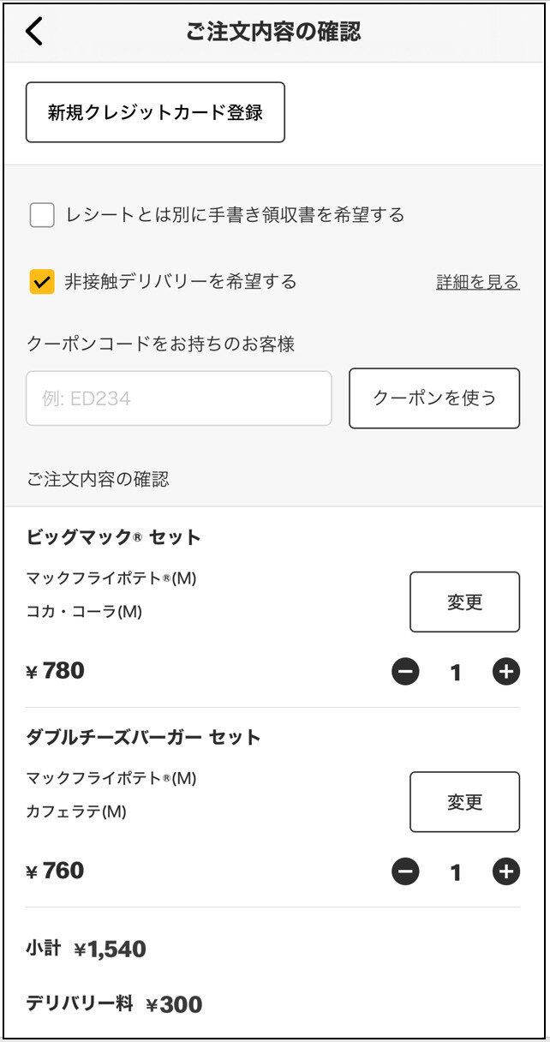Focus the coupon code input field
This screenshot has height=1042, width=550.
(178, 398)
